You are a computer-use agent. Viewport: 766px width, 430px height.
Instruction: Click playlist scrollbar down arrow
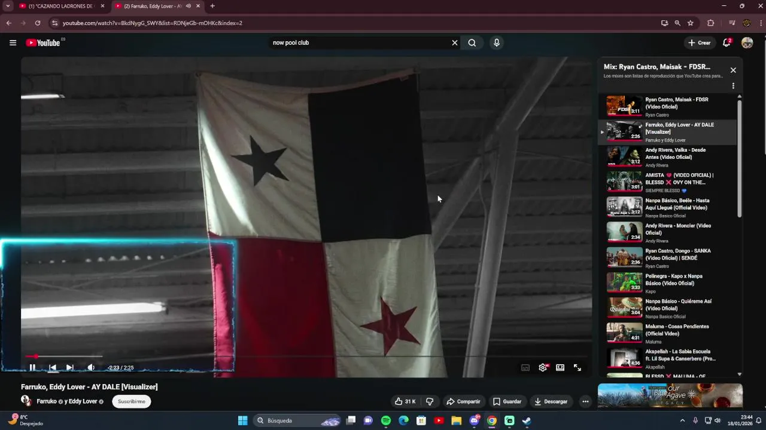coord(740,374)
